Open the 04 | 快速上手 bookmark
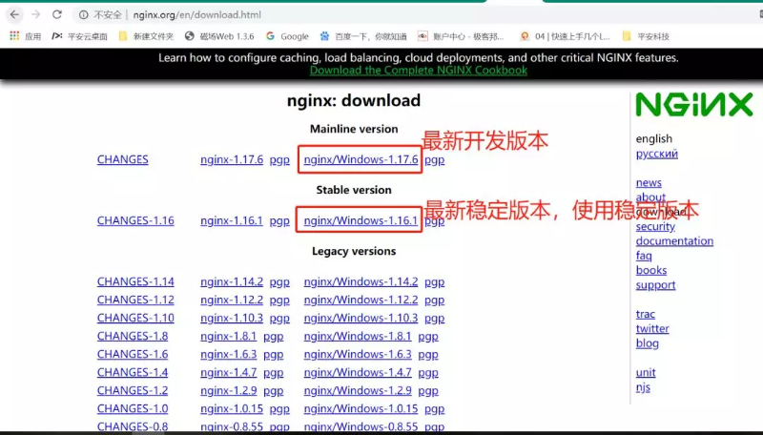Viewport: 763px width, 435px height. pos(565,36)
